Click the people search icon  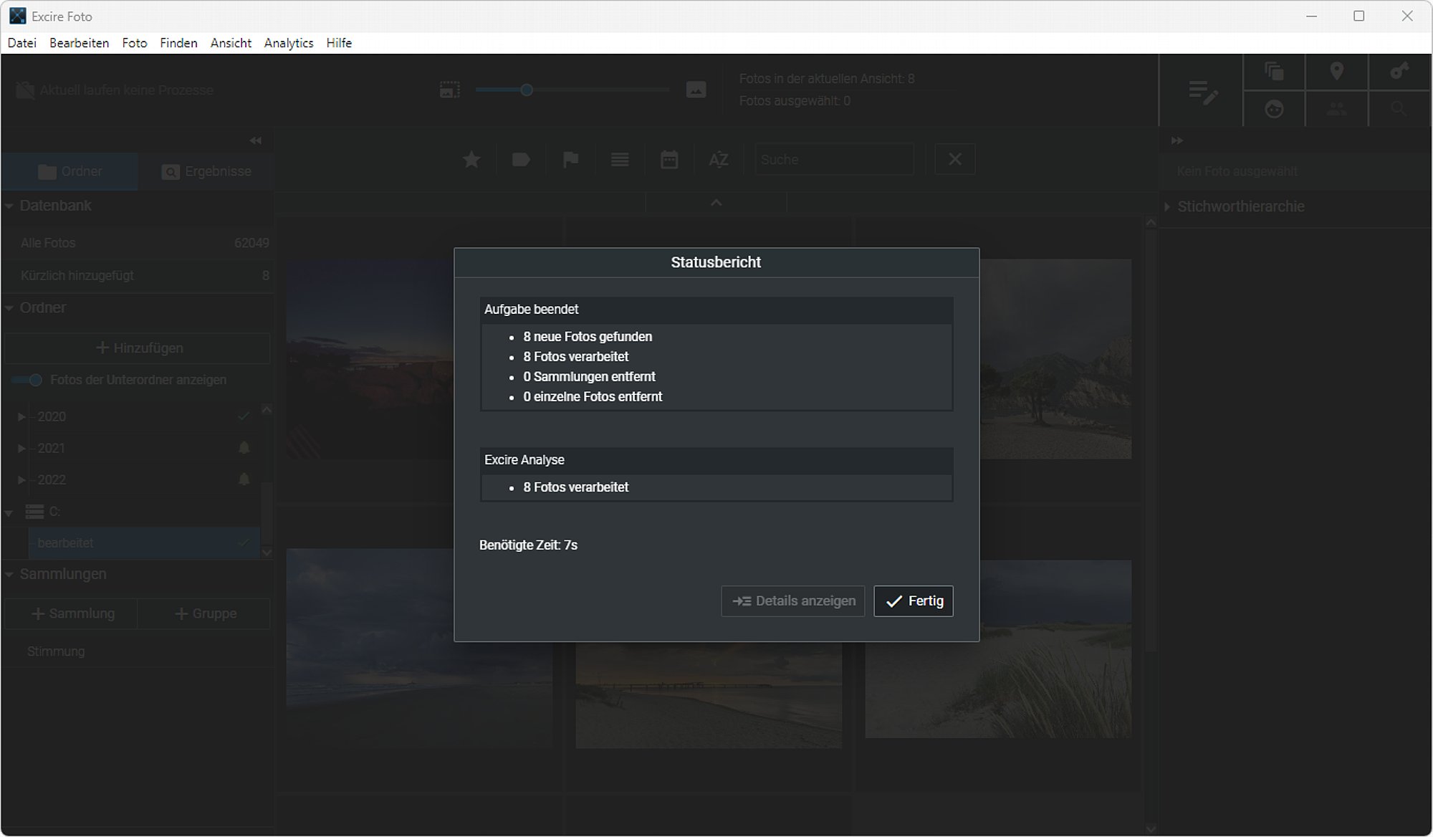1336,109
